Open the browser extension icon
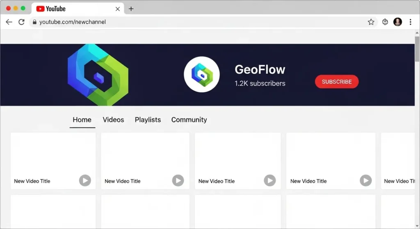420x229 pixels. click(x=385, y=22)
